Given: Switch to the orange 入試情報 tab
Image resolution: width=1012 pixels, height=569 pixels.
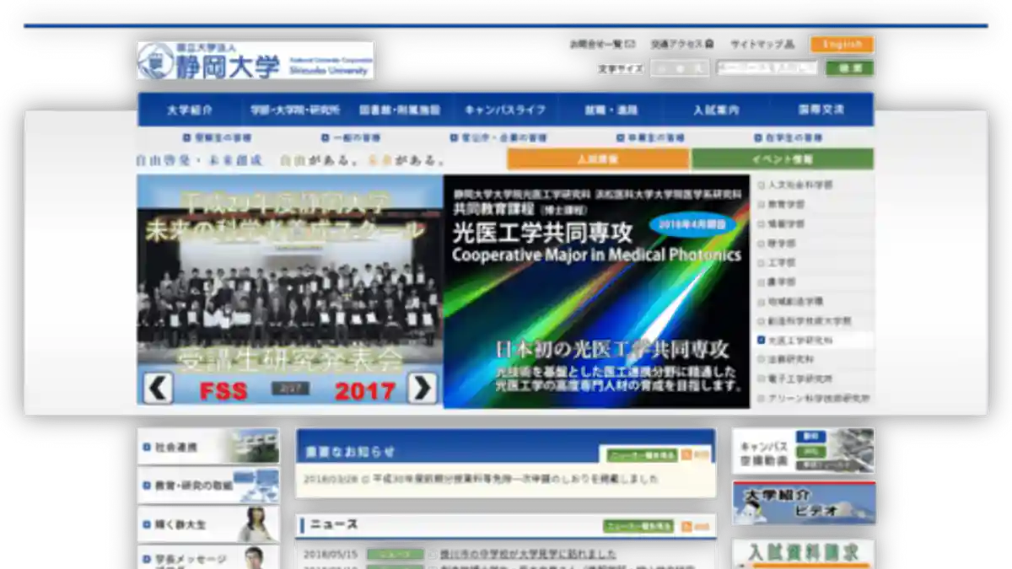Looking at the screenshot, I should (598, 159).
